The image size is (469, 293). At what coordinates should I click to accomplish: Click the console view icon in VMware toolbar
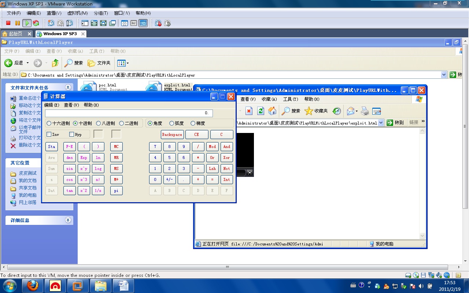[143, 23]
